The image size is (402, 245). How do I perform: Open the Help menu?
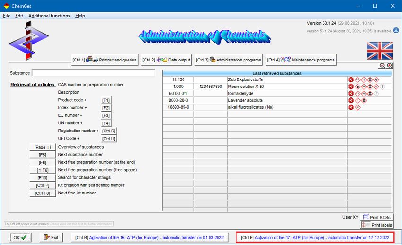pos(80,16)
